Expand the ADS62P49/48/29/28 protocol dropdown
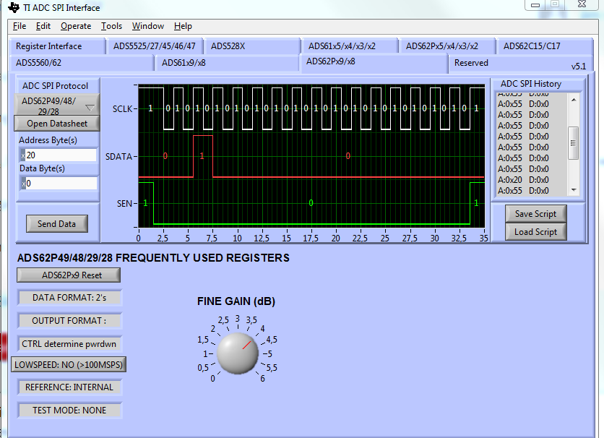 pos(58,107)
